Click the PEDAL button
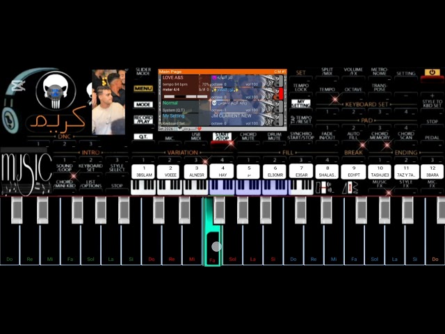 pyautogui.click(x=432, y=138)
